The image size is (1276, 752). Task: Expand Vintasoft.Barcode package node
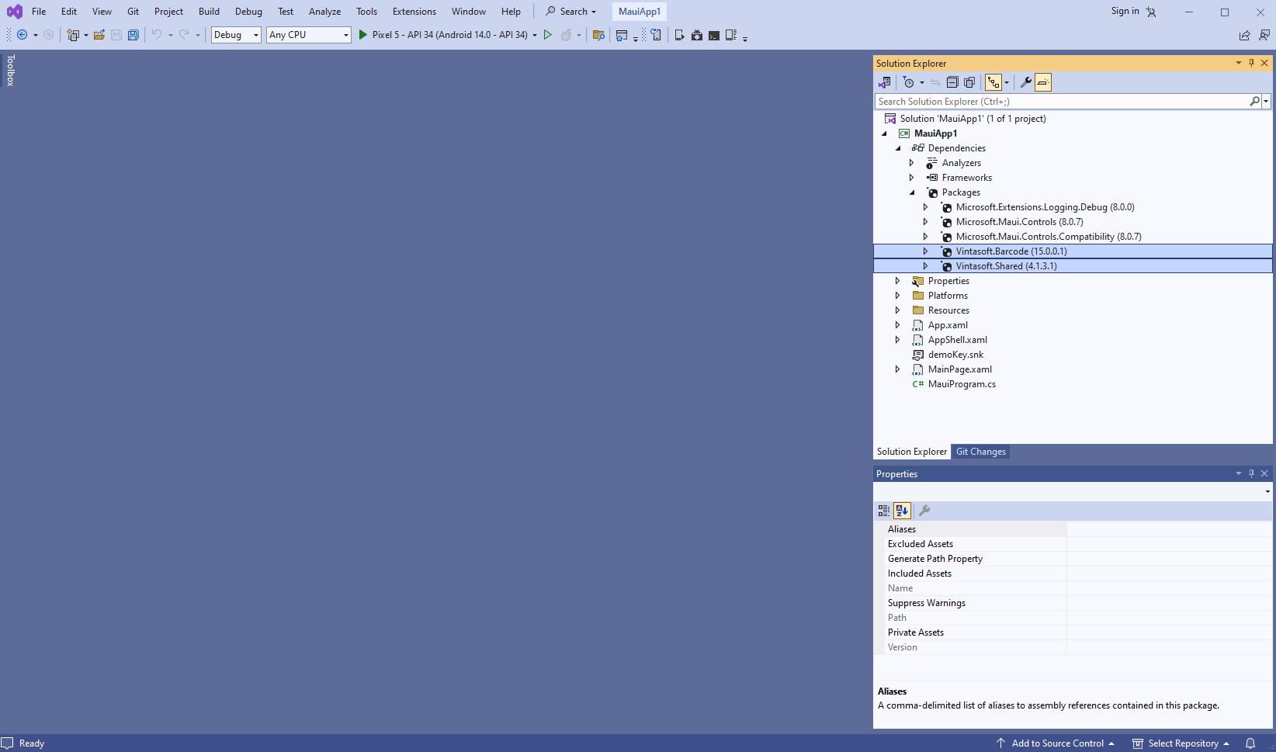(926, 251)
